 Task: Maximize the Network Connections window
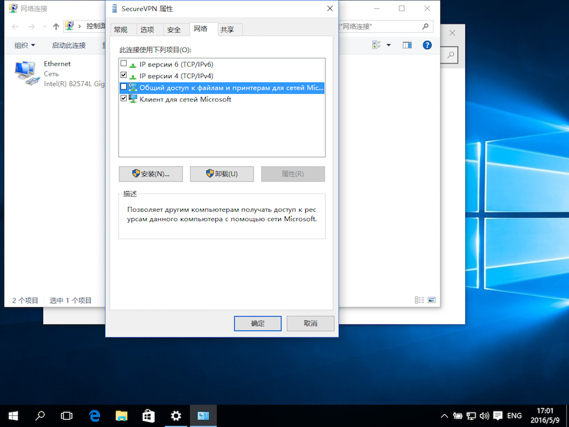click(x=402, y=8)
